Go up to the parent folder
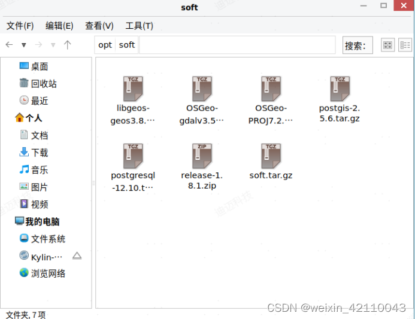 point(68,45)
